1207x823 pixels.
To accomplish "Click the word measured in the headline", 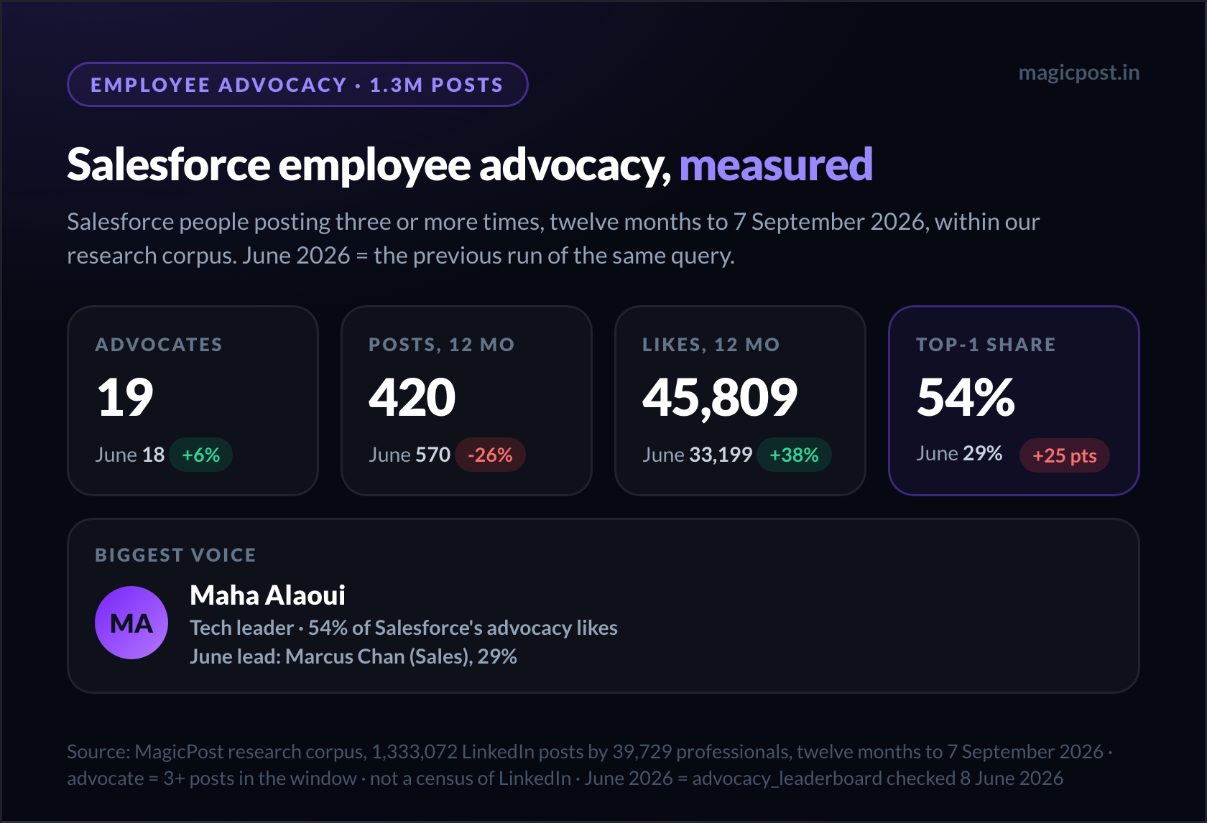I will click(x=776, y=164).
